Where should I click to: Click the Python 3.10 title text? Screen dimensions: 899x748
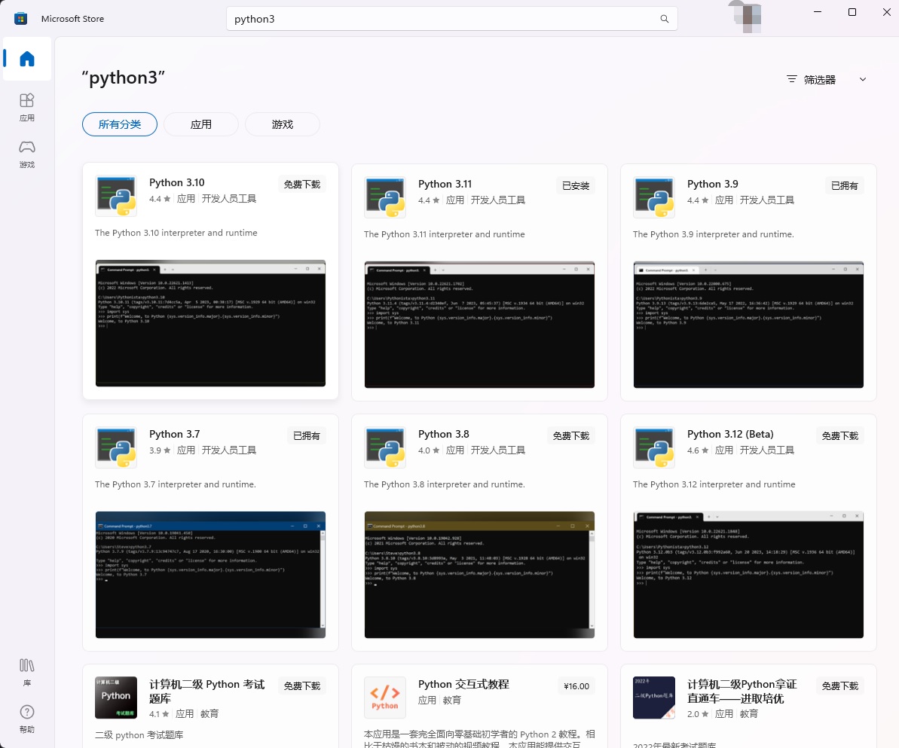[x=176, y=182]
